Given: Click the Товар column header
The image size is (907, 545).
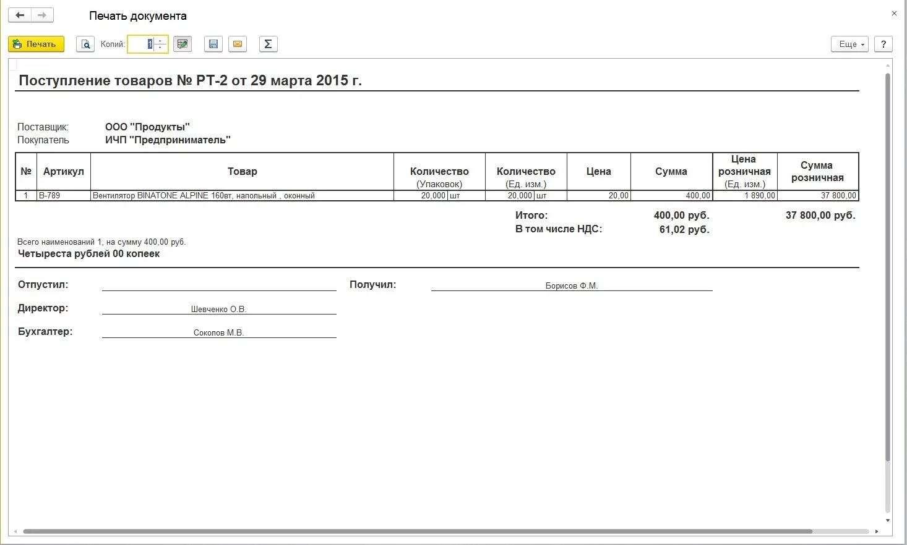Looking at the screenshot, I should (242, 171).
